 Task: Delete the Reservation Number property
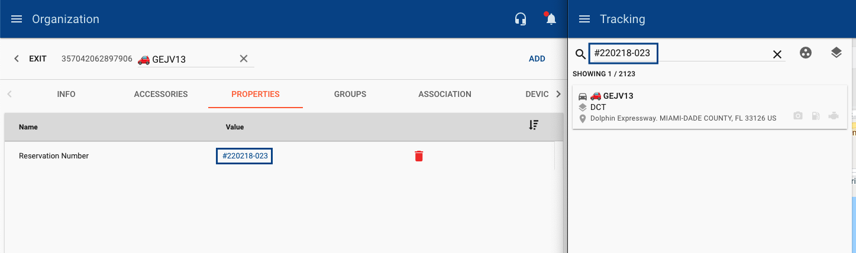click(x=419, y=156)
